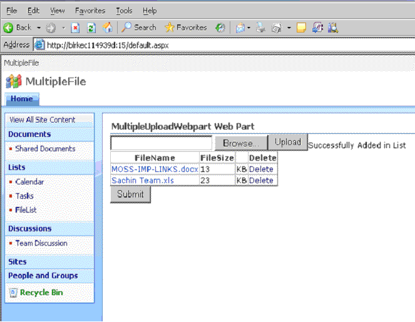The image size is (415, 322).
Task: Click the Messenger toolbar icon
Action: [317, 28]
